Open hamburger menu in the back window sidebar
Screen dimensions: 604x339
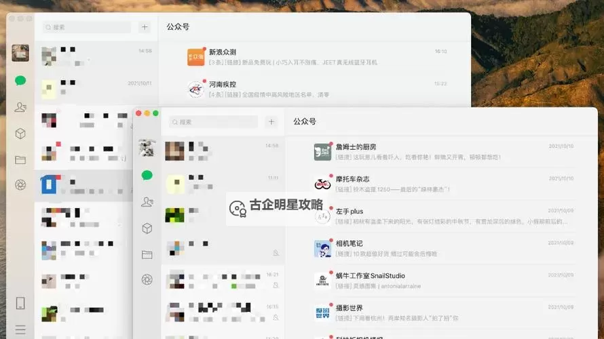(x=20, y=330)
